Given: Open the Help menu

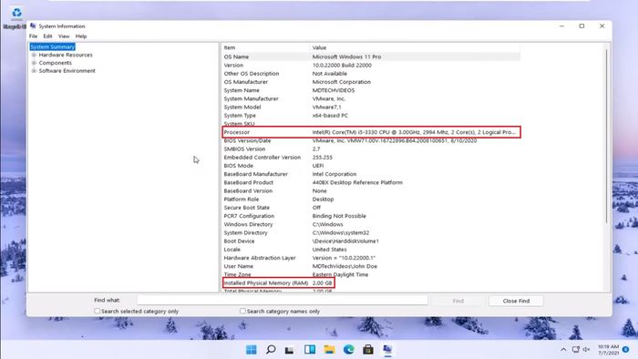Looking at the screenshot, I should tap(81, 36).
